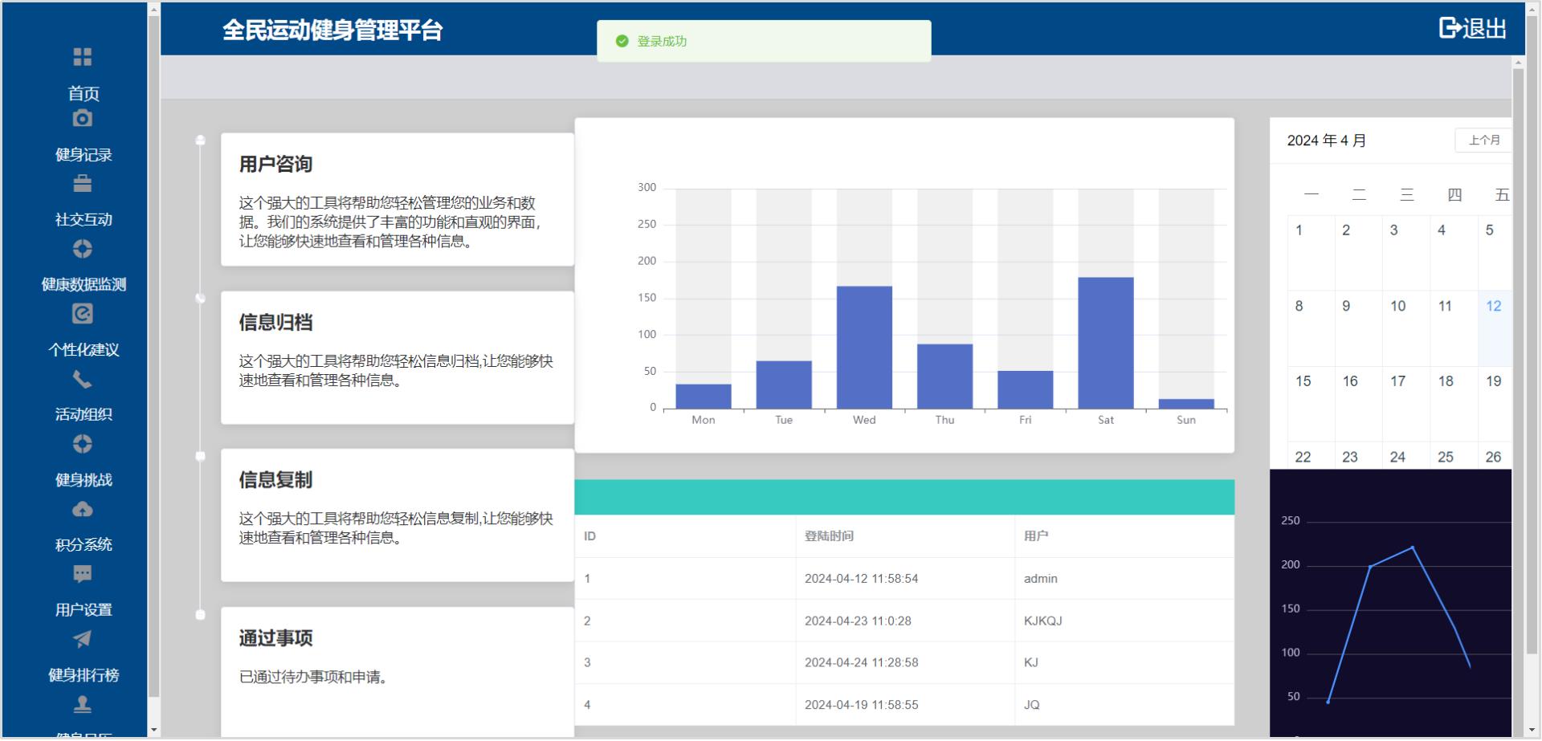Click the Wed bar in bar chart
This screenshot has width=1542, height=741.
click(x=864, y=348)
